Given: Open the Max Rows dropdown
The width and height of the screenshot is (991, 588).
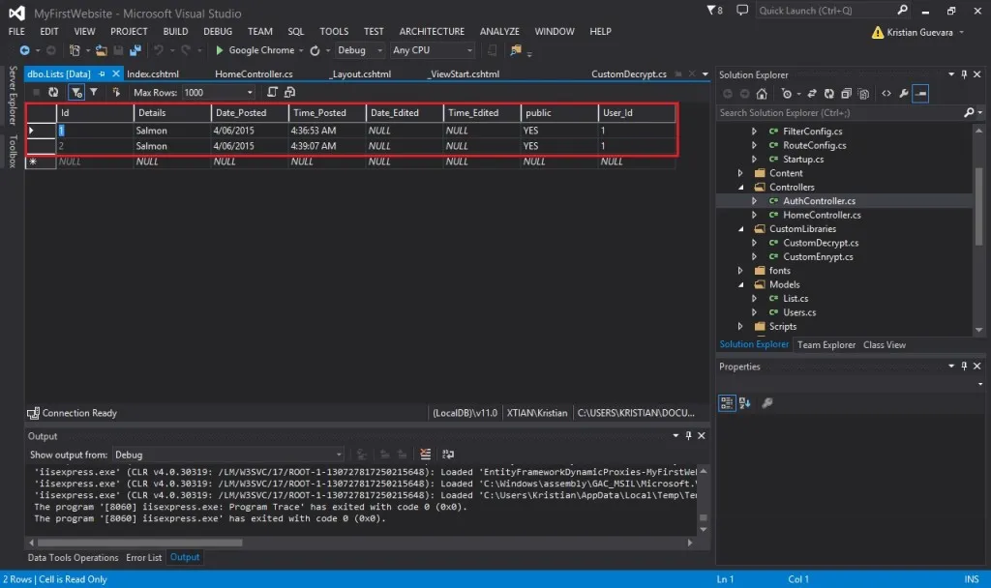Looking at the screenshot, I should click(251, 92).
